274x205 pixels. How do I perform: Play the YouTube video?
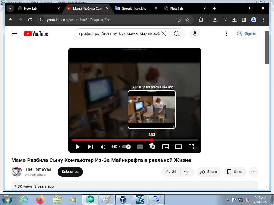(x=78, y=147)
